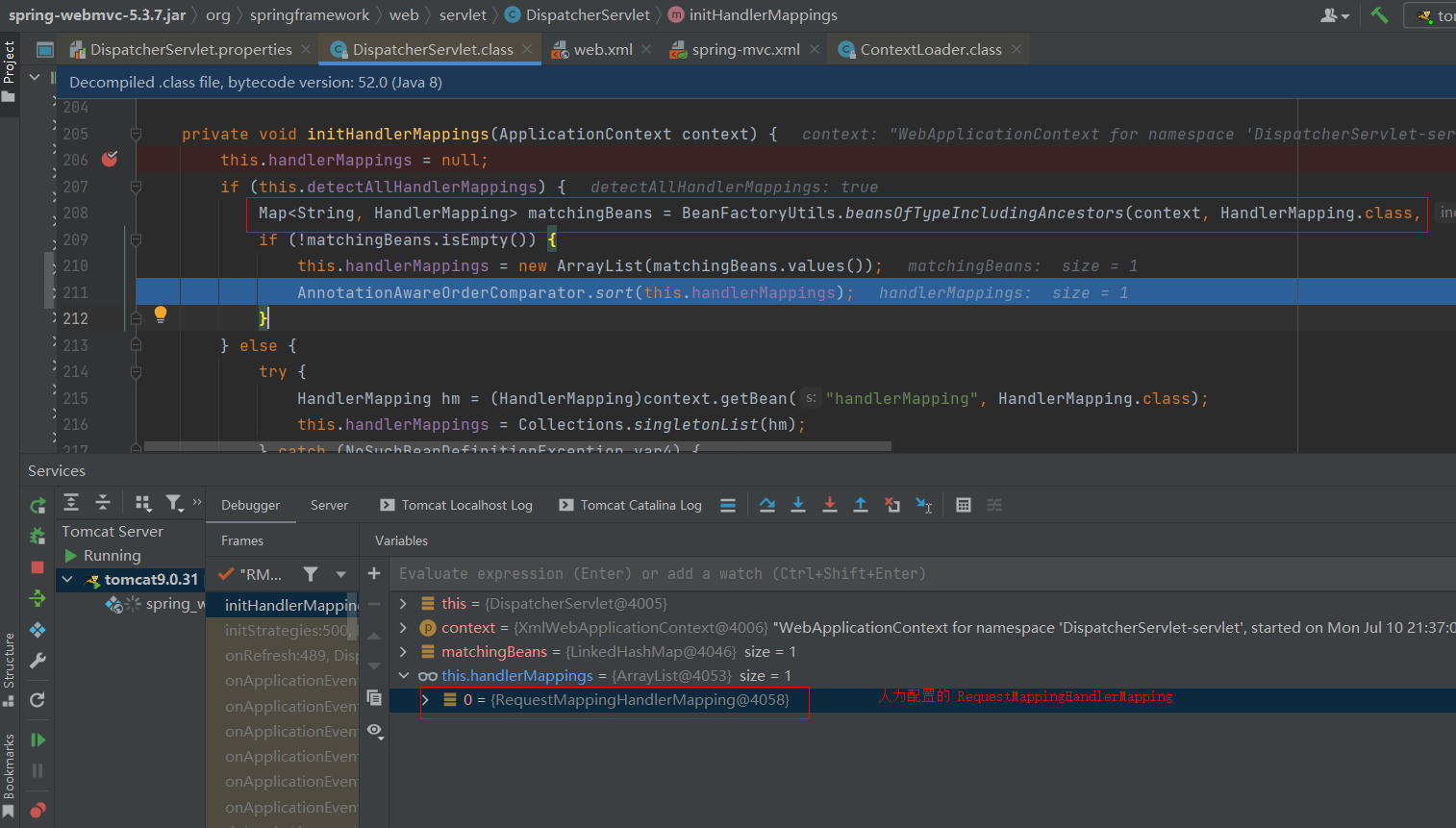This screenshot has height=828, width=1456.
Task: Click the Frames list vertical scrollbar thumb
Action: [353, 617]
